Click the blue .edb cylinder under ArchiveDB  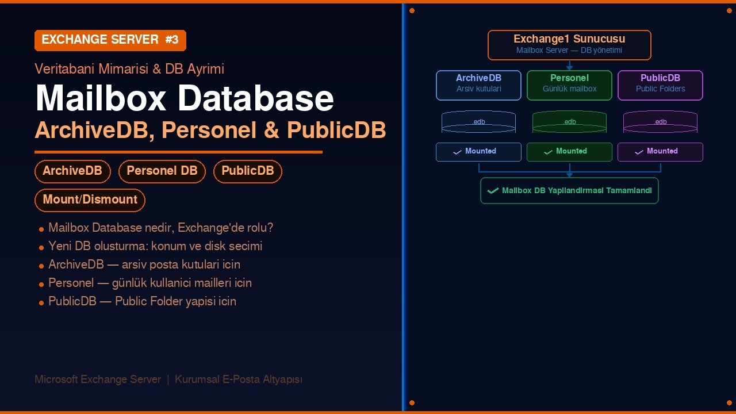pos(478,122)
